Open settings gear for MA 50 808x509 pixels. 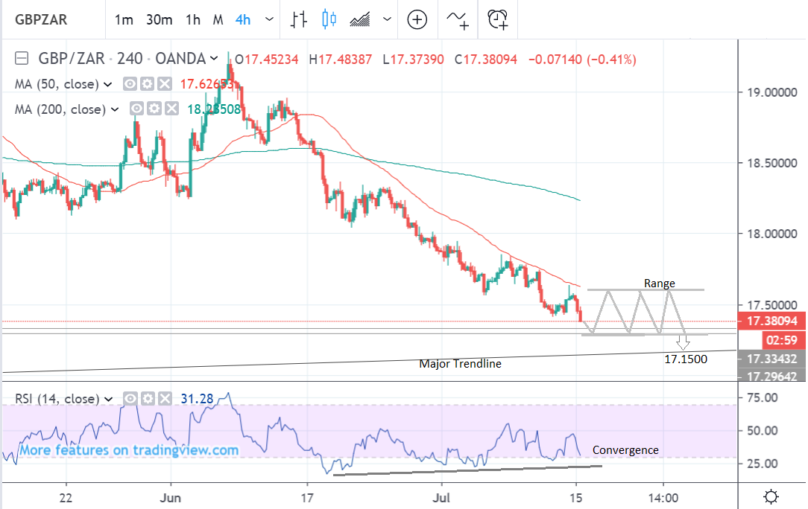click(x=148, y=84)
